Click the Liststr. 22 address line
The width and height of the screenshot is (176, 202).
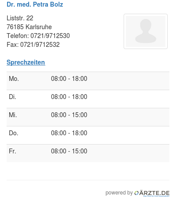(x=20, y=18)
